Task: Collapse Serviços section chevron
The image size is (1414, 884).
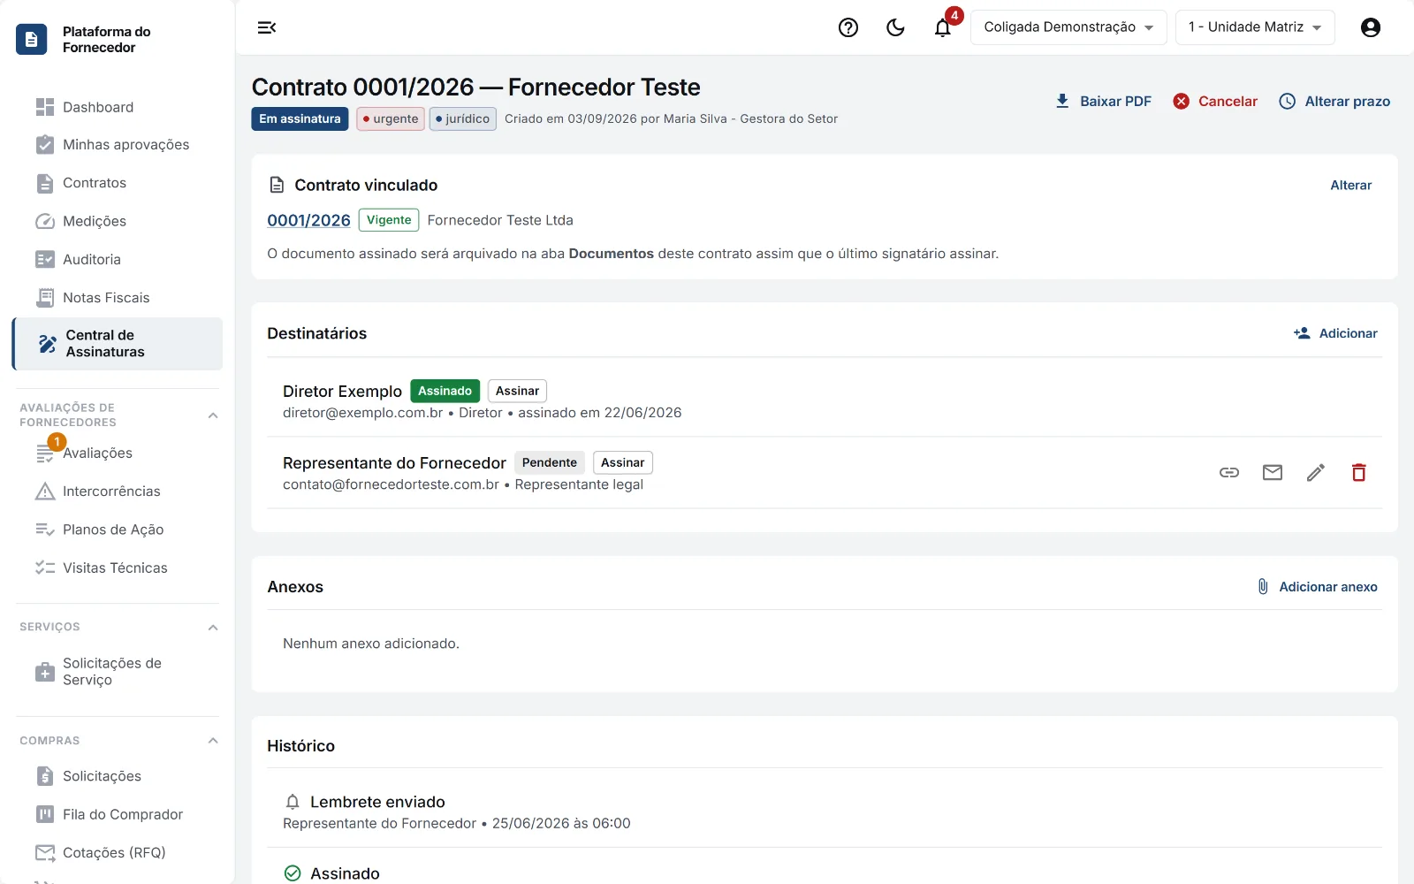Action: coord(213,628)
